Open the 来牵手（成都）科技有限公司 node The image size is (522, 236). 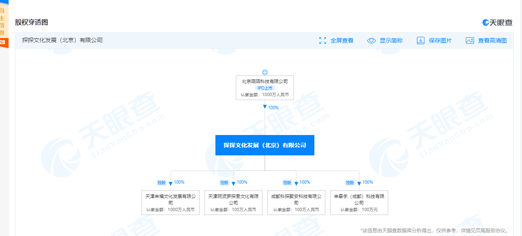(359, 202)
